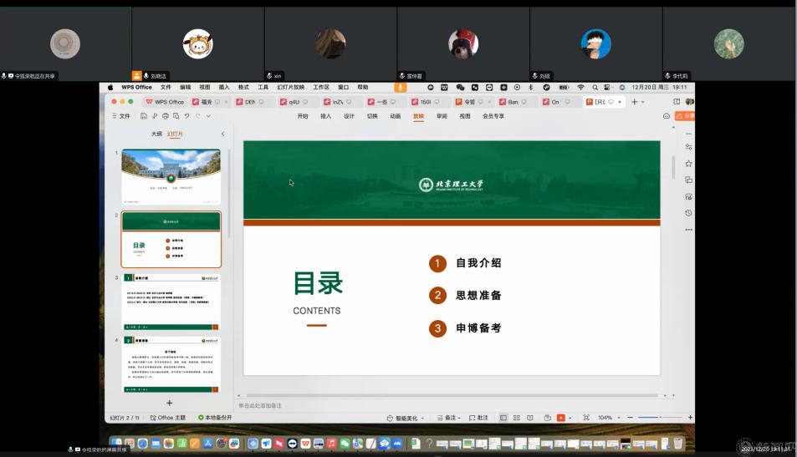Click the star icon in right sidebar
Image resolution: width=797 pixels, height=457 pixels.
[x=688, y=164]
